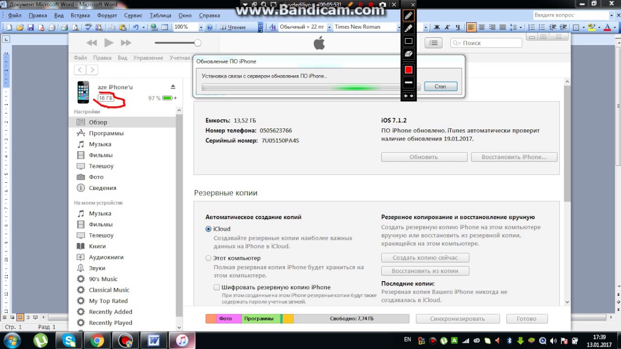
Task: Open highlight color dropdown arrow
Action: coord(600,27)
